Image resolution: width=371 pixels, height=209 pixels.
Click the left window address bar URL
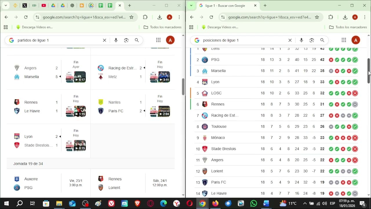click(84, 17)
